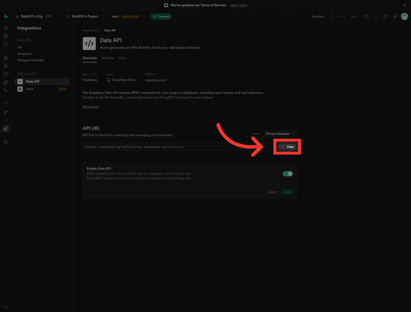
Task: Visit the supabase.com website link
Action: point(156,80)
